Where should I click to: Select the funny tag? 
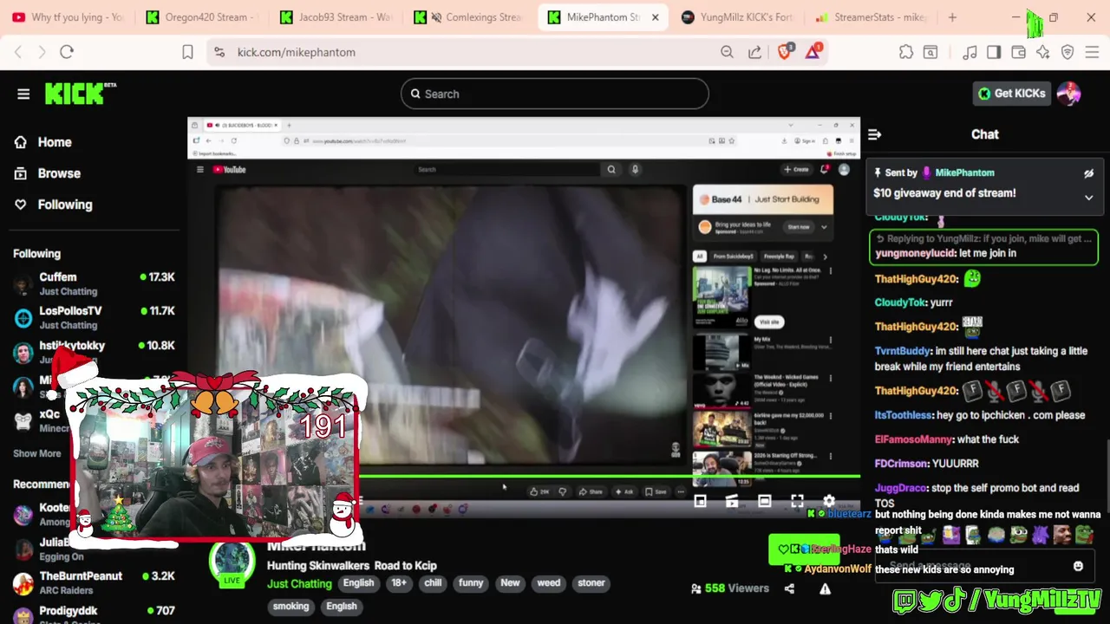[471, 583]
